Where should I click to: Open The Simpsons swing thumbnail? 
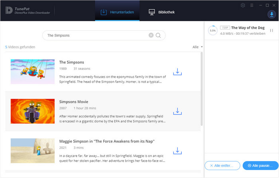[33, 71]
